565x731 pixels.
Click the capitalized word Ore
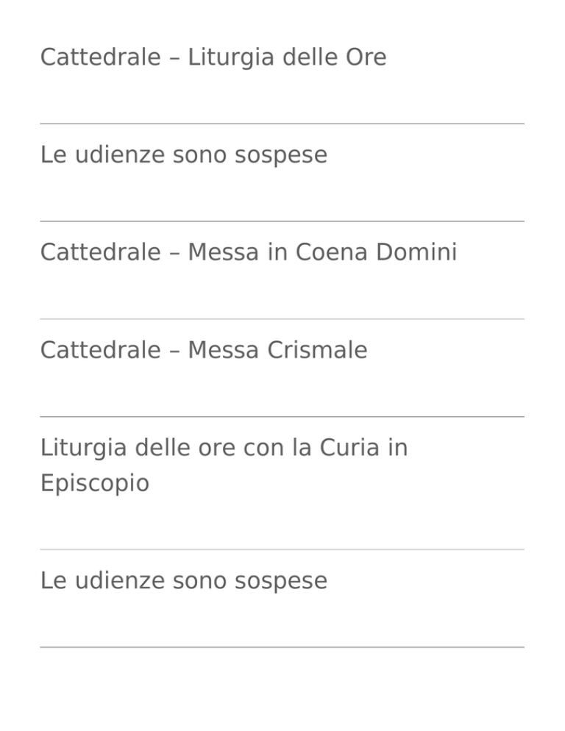pos(366,58)
